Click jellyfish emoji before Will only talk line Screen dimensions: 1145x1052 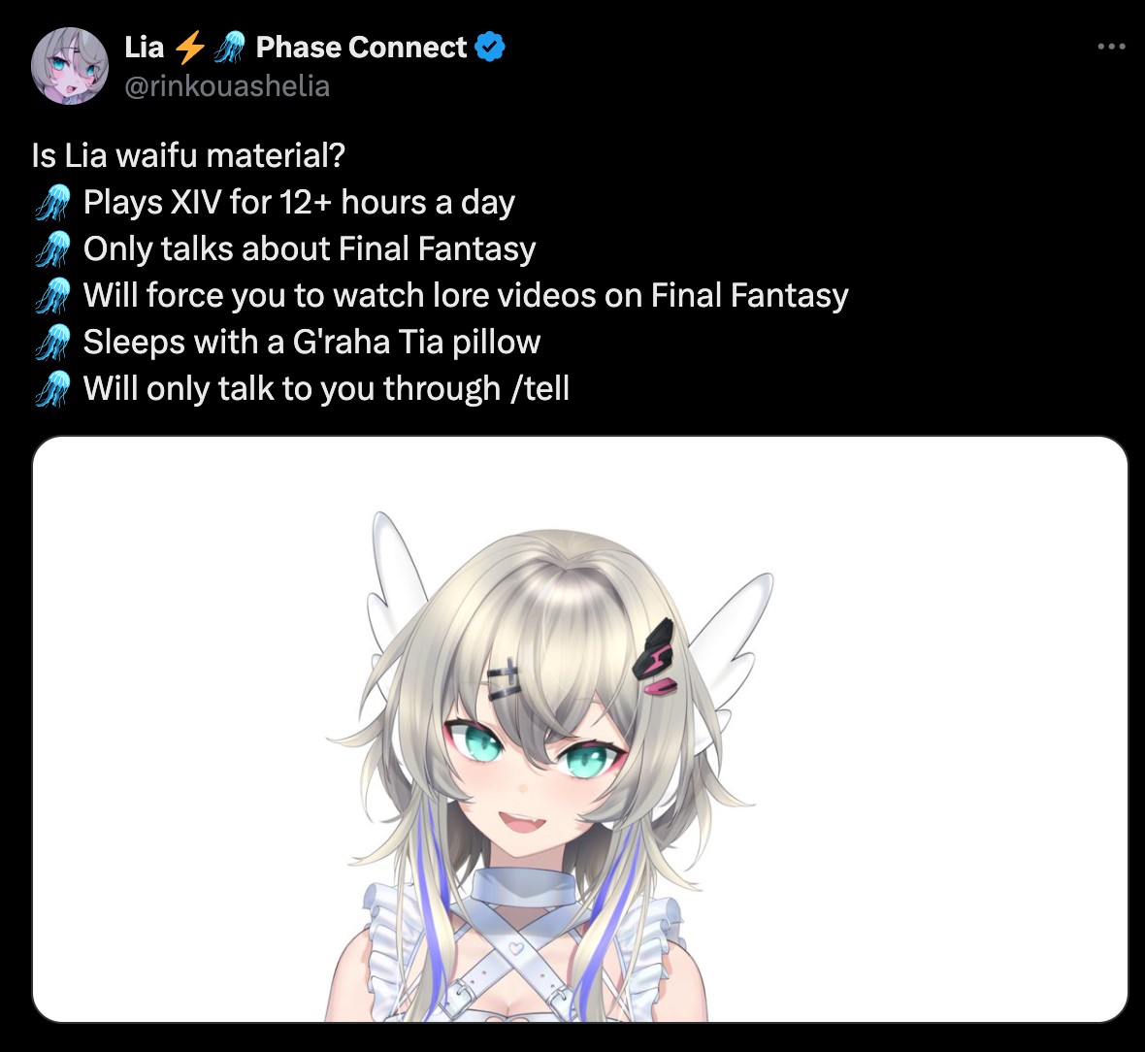[x=52, y=388]
